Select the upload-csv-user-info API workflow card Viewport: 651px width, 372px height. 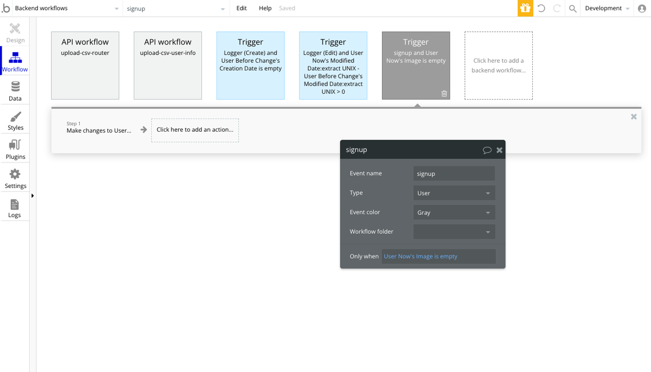point(168,66)
